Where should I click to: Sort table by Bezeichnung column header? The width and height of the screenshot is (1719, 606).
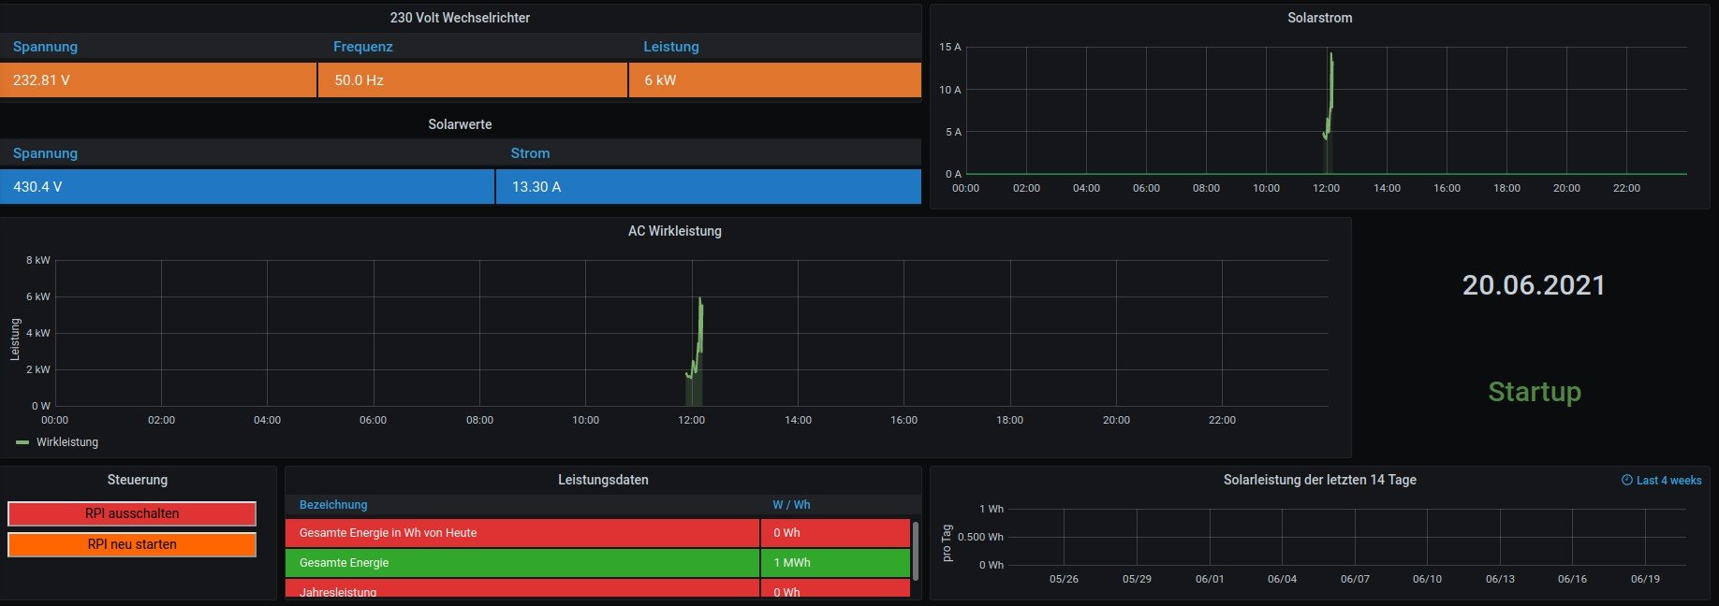tap(333, 505)
